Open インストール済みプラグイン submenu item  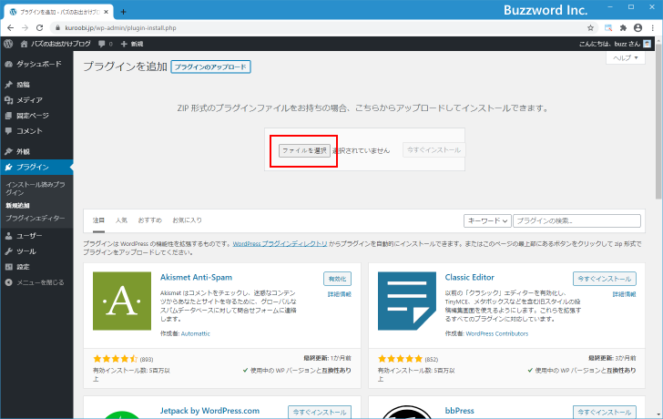click(x=36, y=189)
